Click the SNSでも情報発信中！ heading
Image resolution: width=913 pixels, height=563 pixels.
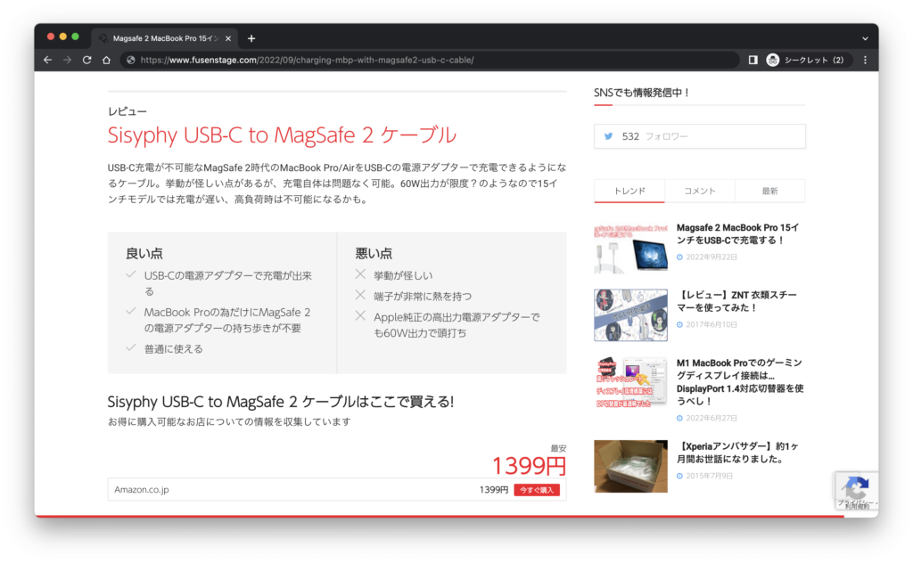pyautogui.click(x=642, y=93)
